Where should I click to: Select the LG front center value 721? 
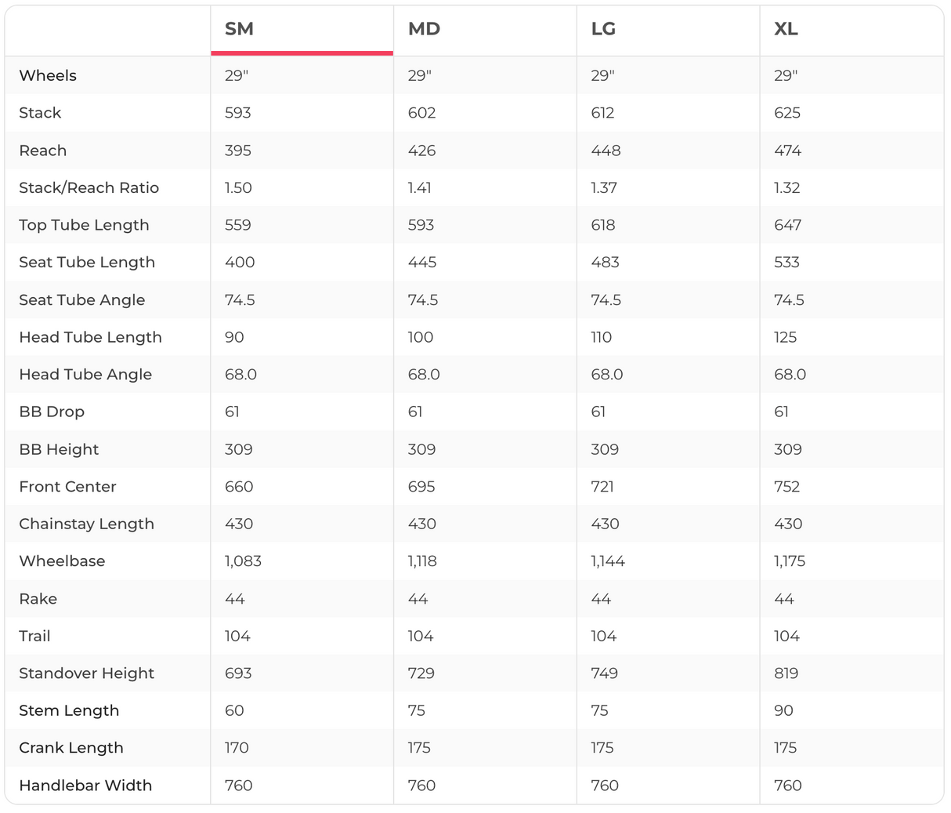pyautogui.click(x=602, y=487)
